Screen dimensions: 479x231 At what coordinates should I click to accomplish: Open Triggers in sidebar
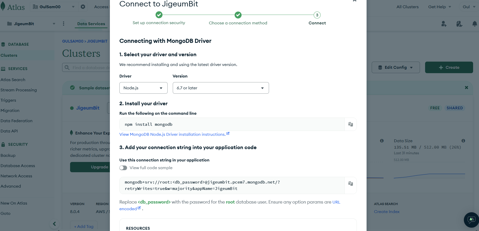pyautogui.click(x=8, y=100)
